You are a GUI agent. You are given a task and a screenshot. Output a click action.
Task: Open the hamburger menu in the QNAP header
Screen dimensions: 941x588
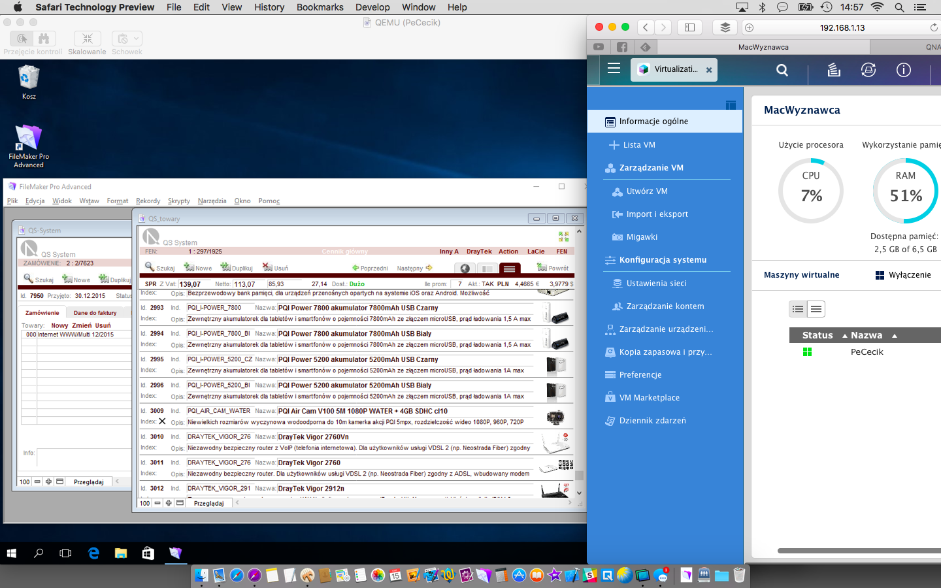[x=614, y=68]
